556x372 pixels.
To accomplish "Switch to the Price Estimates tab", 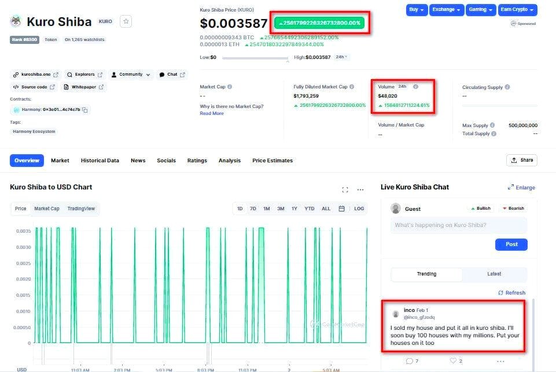I will point(273,161).
